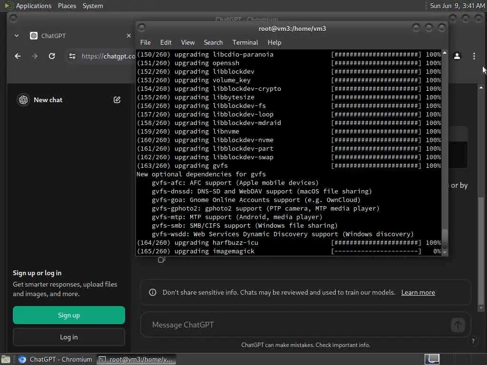Image resolution: width=487 pixels, height=365 pixels.
Task: Expand the Chromium tab search dropdown
Action: 17,36
